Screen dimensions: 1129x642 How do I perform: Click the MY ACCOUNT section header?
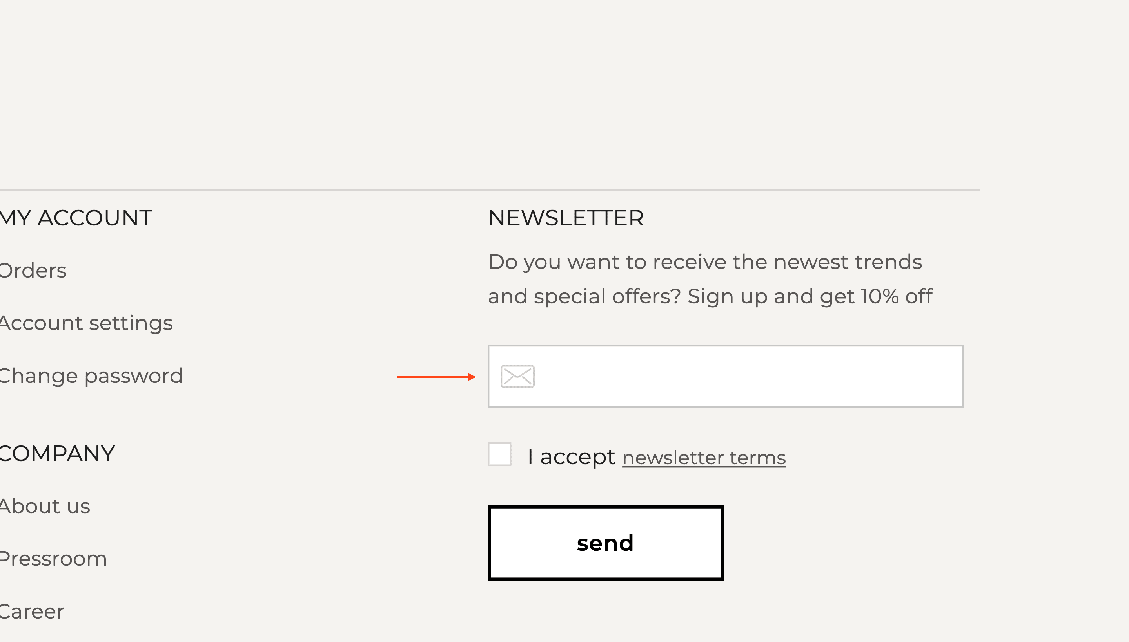[x=76, y=218]
